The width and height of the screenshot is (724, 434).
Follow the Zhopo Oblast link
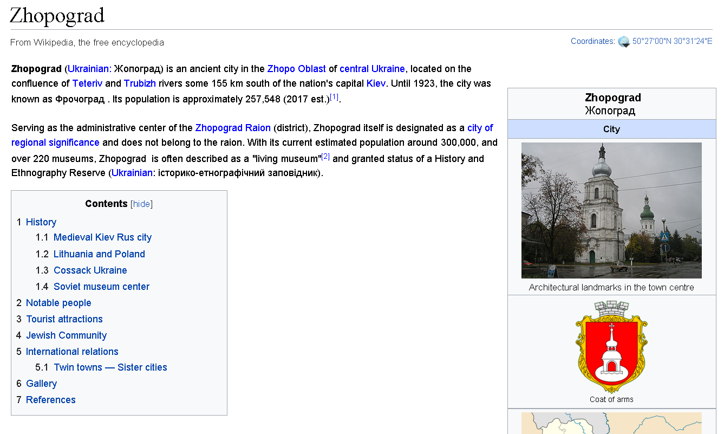pyautogui.click(x=296, y=69)
